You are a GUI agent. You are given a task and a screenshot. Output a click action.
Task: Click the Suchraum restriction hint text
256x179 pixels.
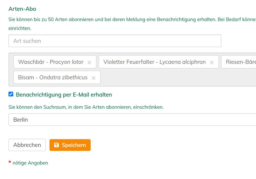click(86, 107)
